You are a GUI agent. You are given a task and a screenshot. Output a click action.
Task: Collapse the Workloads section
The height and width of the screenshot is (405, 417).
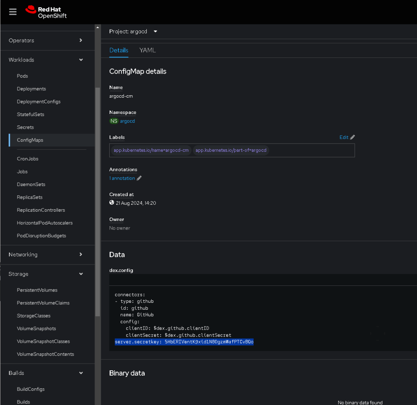(47, 60)
